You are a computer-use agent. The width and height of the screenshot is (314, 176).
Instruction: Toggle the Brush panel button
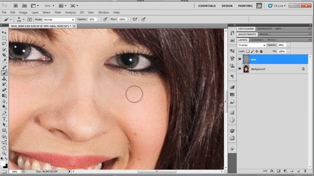point(29,20)
